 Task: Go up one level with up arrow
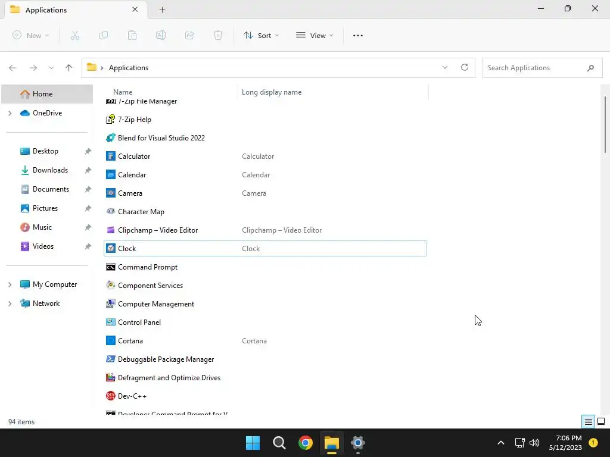[69, 68]
